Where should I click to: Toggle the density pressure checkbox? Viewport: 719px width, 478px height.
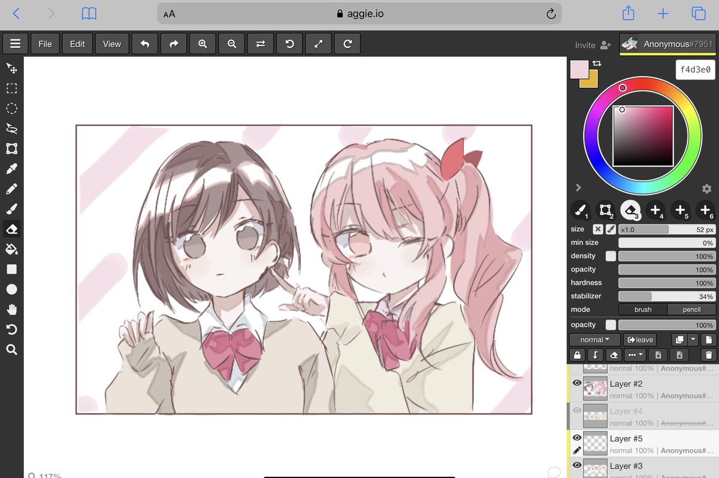pos(611,256)
